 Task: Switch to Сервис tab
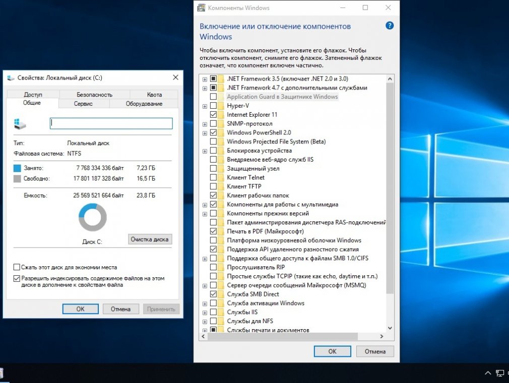tap(83, 104)
